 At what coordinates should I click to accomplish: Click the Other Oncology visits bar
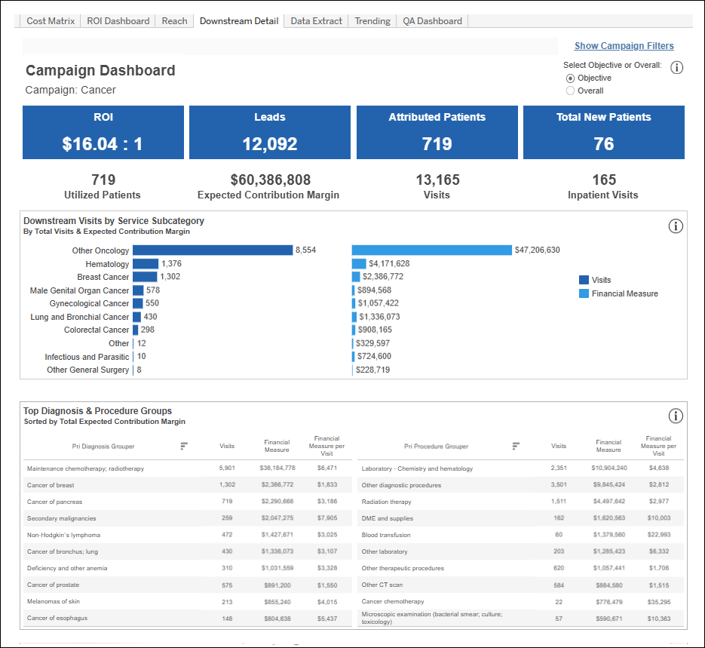pyautogui.click(x=213, y=250)
